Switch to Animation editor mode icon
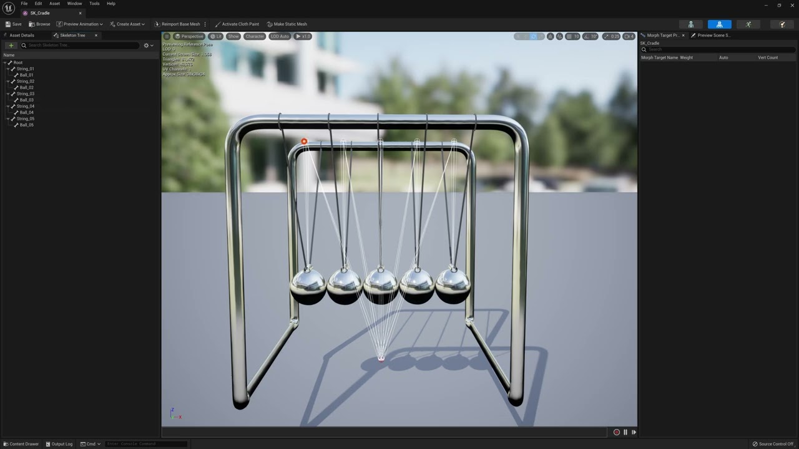 pyautogui.click(x=748, y=24)
